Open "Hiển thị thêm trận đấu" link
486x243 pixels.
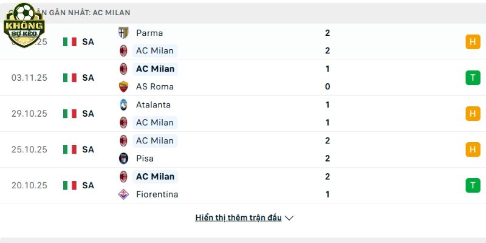point(238,217)
